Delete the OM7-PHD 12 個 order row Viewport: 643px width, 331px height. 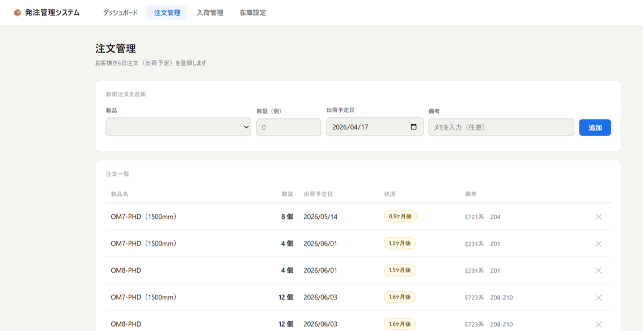[598, 298]
